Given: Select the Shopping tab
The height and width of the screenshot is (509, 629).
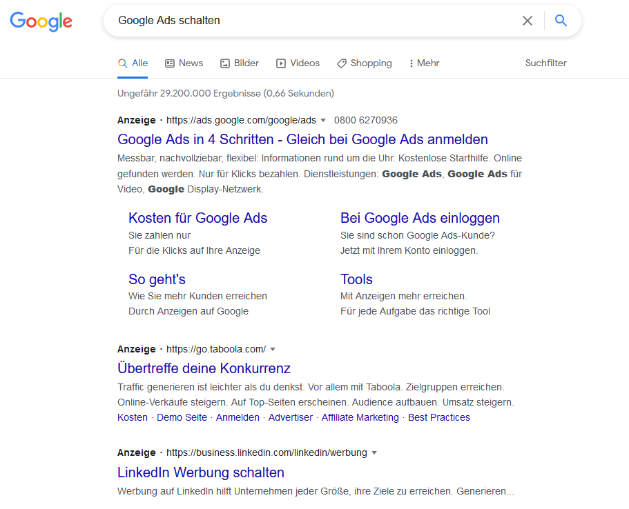Looking at the screenshot, I should point(364,63).
